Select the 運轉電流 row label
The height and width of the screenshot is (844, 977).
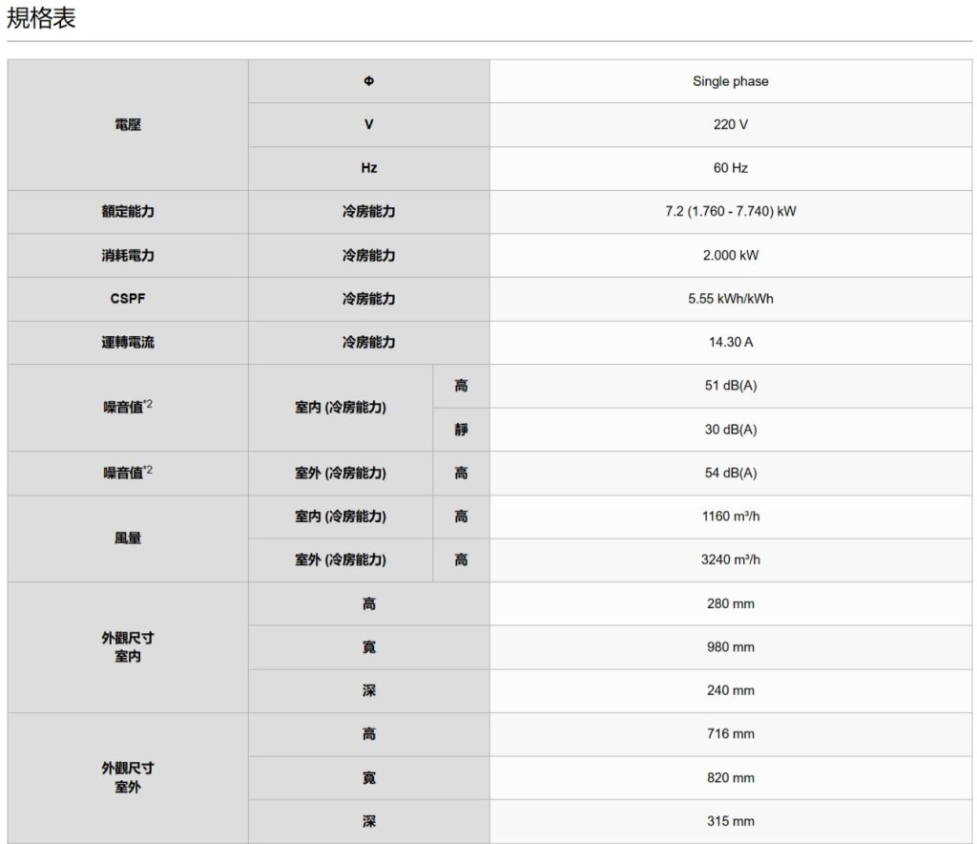click(128, 342)
